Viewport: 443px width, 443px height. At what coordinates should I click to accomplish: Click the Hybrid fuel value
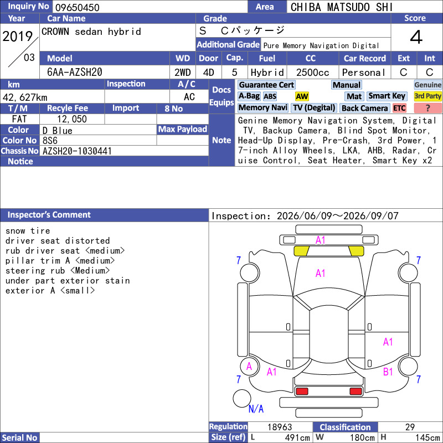coord(267,73)
